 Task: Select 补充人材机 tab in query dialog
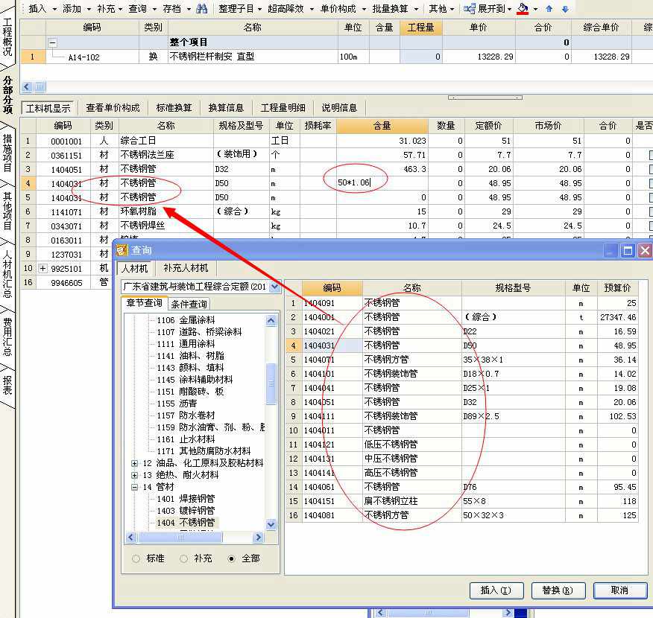(186, 268)
